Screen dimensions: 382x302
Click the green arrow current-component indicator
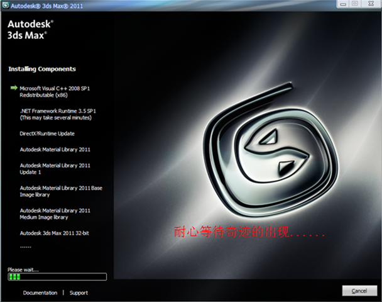tap(14, 88)
